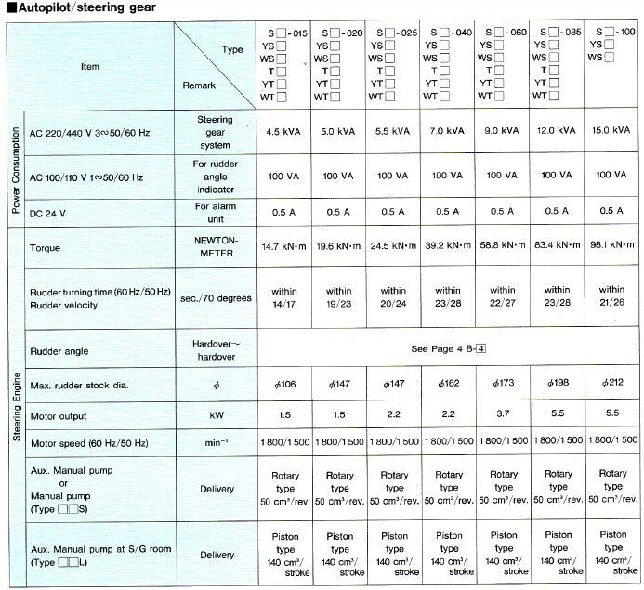Viewport: 644px width, 590px height.
Task: Click the "98.1 kN·m" torque value
Action: point(612,244)
